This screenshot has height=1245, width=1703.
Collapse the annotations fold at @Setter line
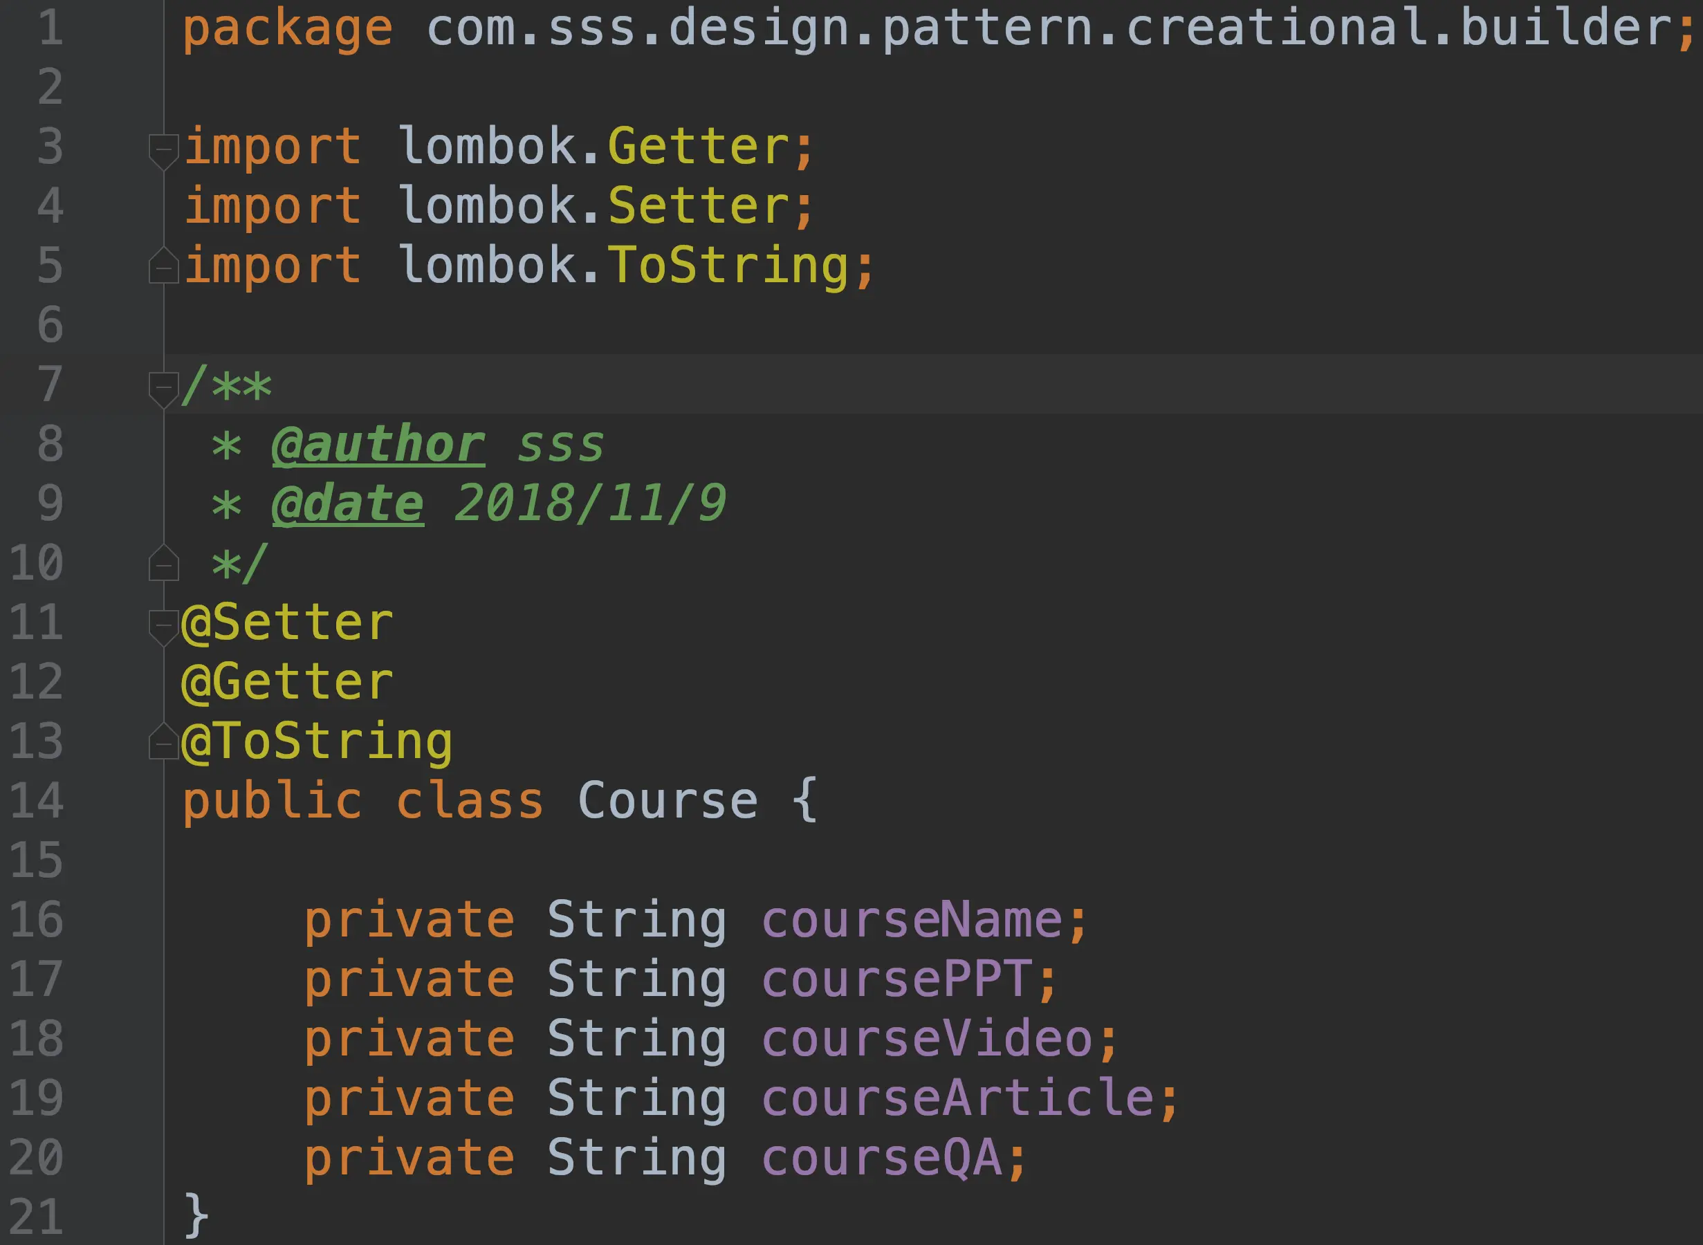(163, 625)
